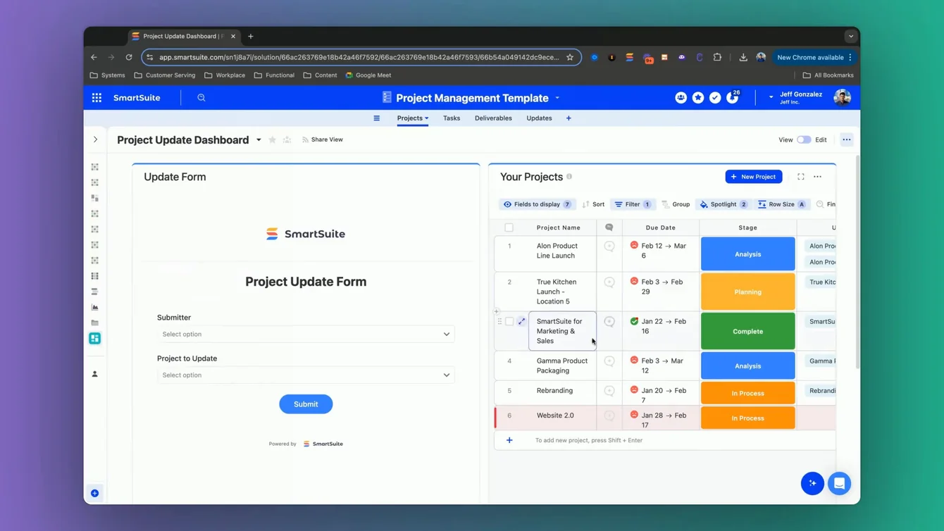This screenshot has height=531, width=944.
Task: Add comment on Alon Product Line Launch
Action: pyautogui.click(x=609, y=246)
